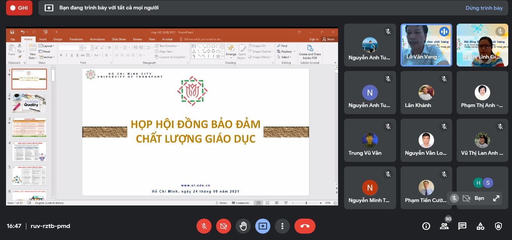Expand your self-view tile to fullscreen
The height and width of the screenshot is (240, 512).
(496, 198)
